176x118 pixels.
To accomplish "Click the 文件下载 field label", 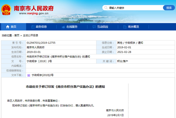I will (17, 75).
